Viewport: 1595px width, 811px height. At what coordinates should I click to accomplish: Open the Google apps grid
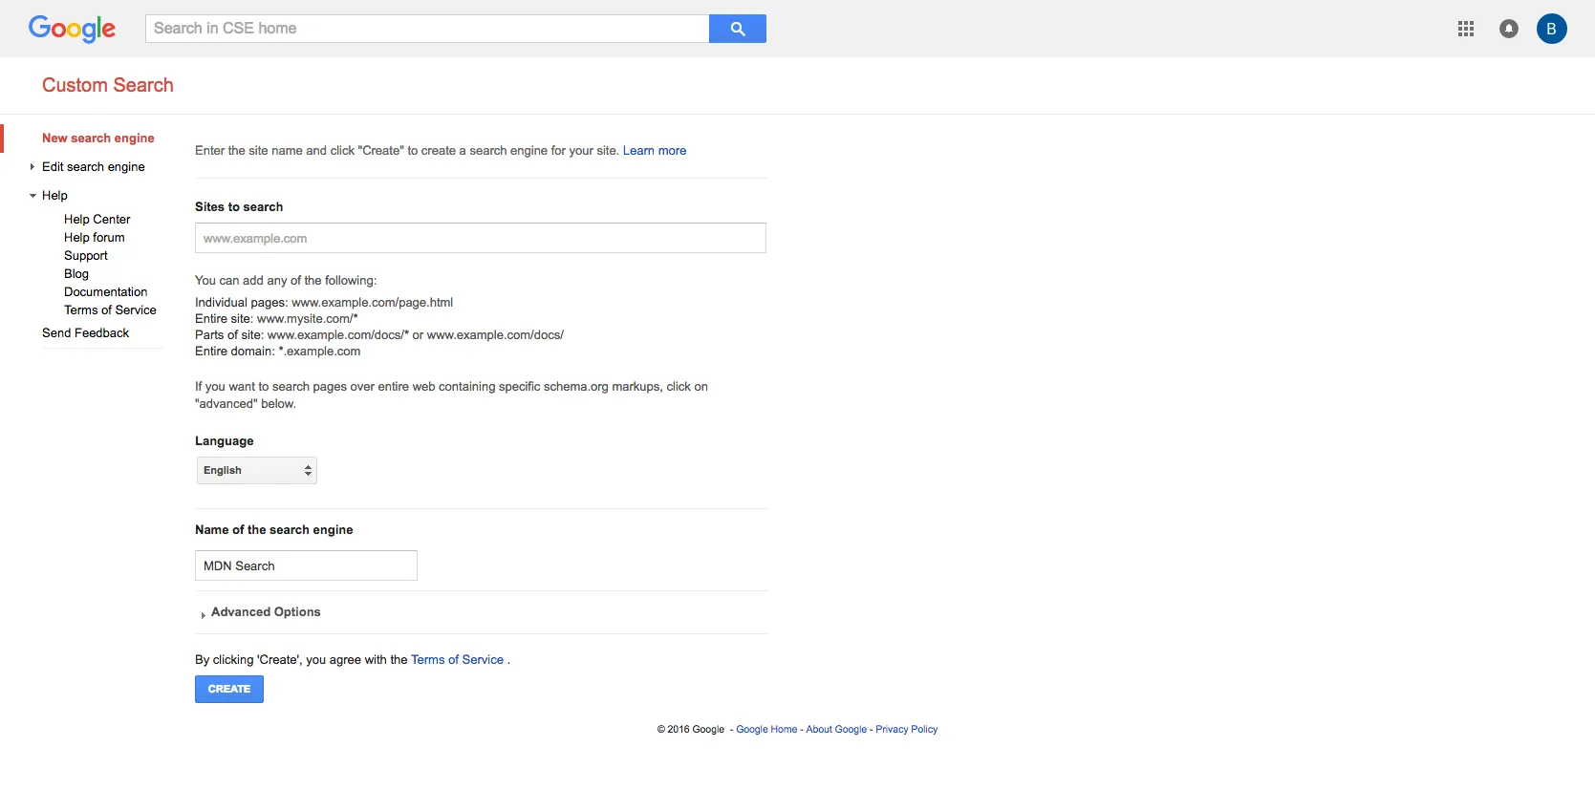coord(1465,29)
